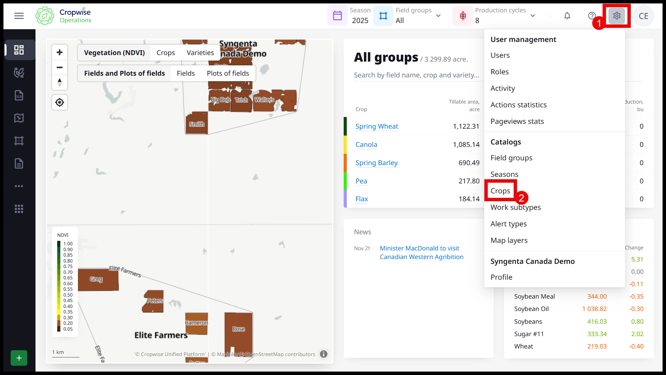Open the Spring Wheat crop link

376,126
